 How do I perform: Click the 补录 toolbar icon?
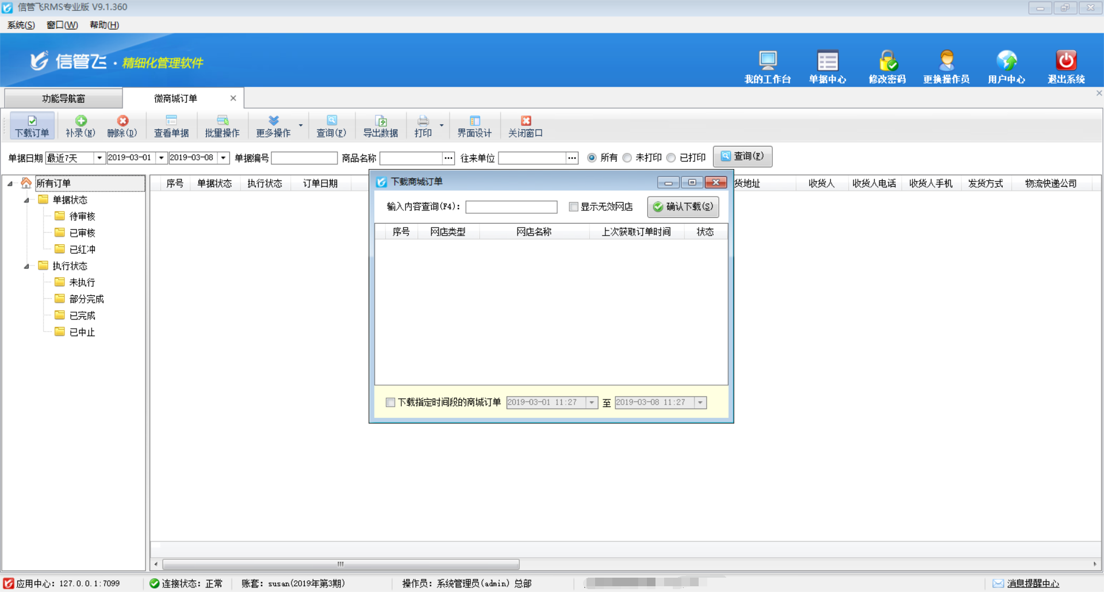pyautogui.click(x=80, y=125)
